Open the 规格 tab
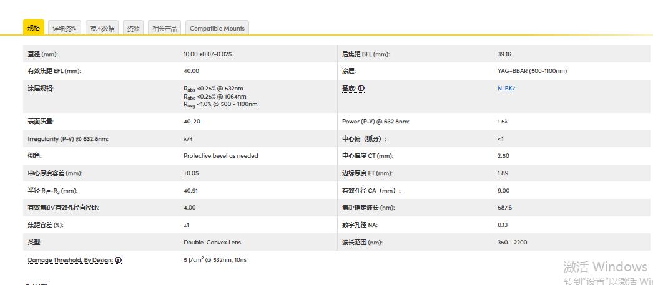 click(x=34, y=28)
